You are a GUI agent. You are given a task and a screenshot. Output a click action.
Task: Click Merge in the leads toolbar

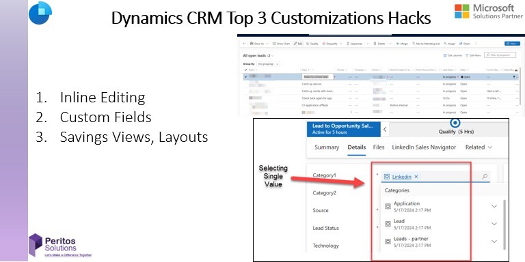click(402, 44)
